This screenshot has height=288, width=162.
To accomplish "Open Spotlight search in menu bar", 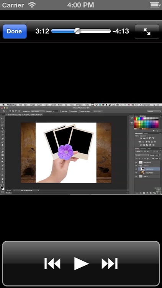I will pos(154,105).
